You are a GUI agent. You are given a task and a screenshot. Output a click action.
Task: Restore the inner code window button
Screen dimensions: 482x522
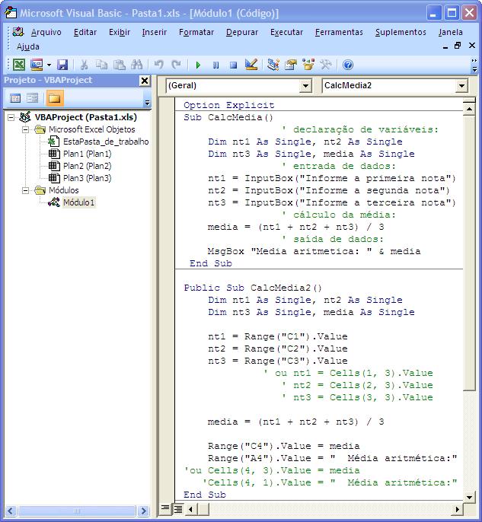point(458,46)
